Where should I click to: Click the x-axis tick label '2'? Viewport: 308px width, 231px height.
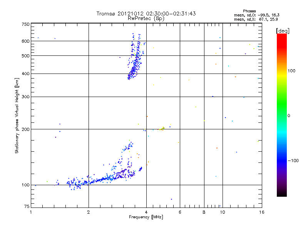[89, 212]
